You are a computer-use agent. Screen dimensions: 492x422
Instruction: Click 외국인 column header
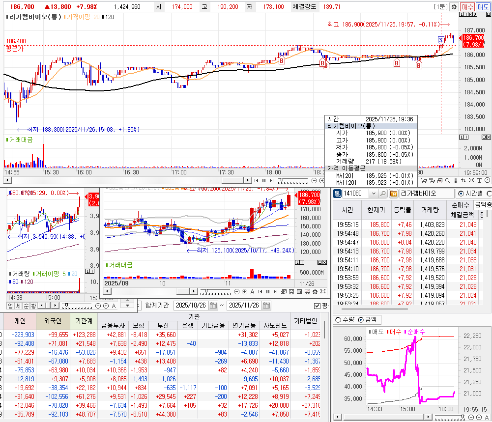tap(53, 321)
